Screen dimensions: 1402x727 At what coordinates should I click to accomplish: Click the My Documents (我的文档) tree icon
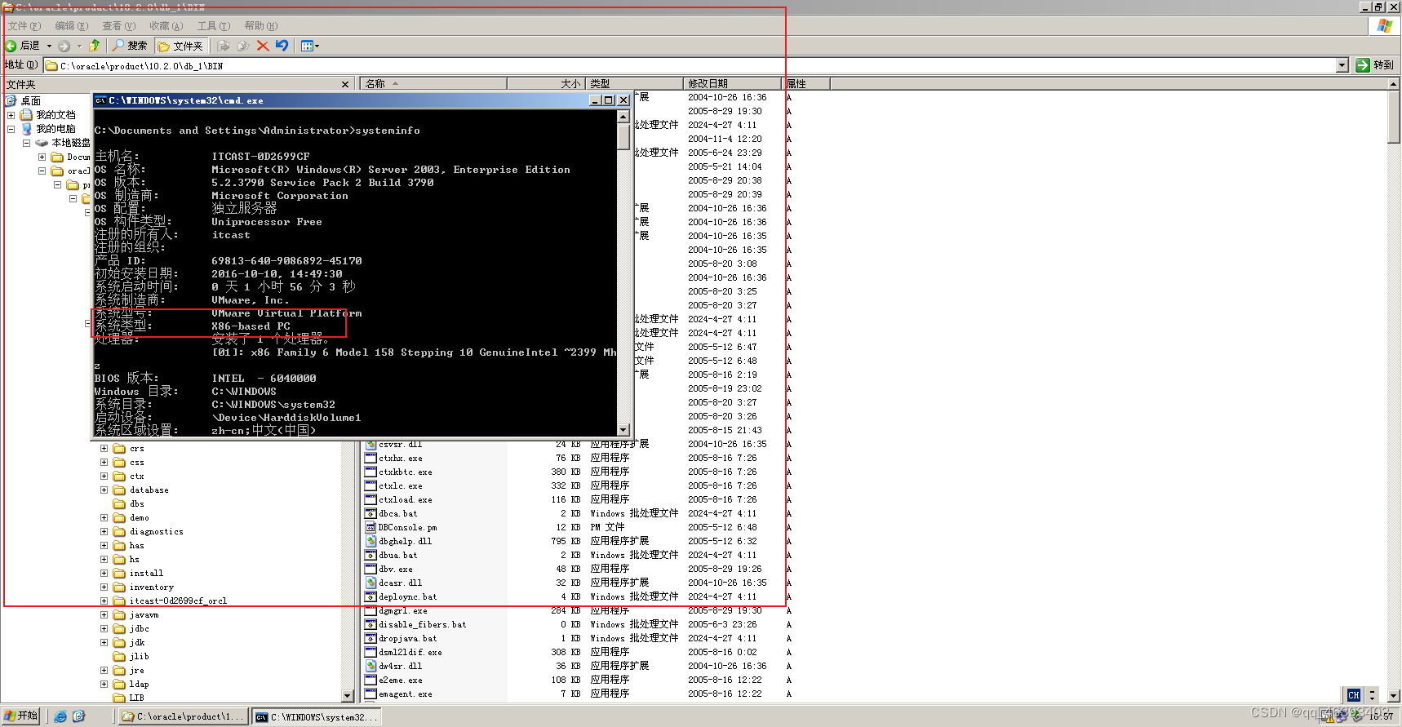pyautogui.click(x=26, y=115)
